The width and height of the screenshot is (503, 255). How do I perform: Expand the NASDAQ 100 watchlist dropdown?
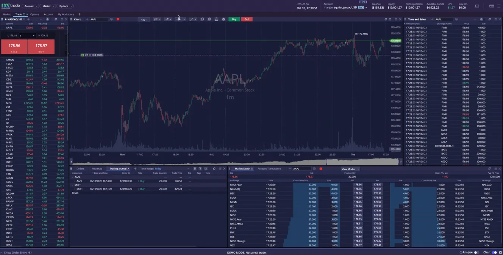pos(24,19)
